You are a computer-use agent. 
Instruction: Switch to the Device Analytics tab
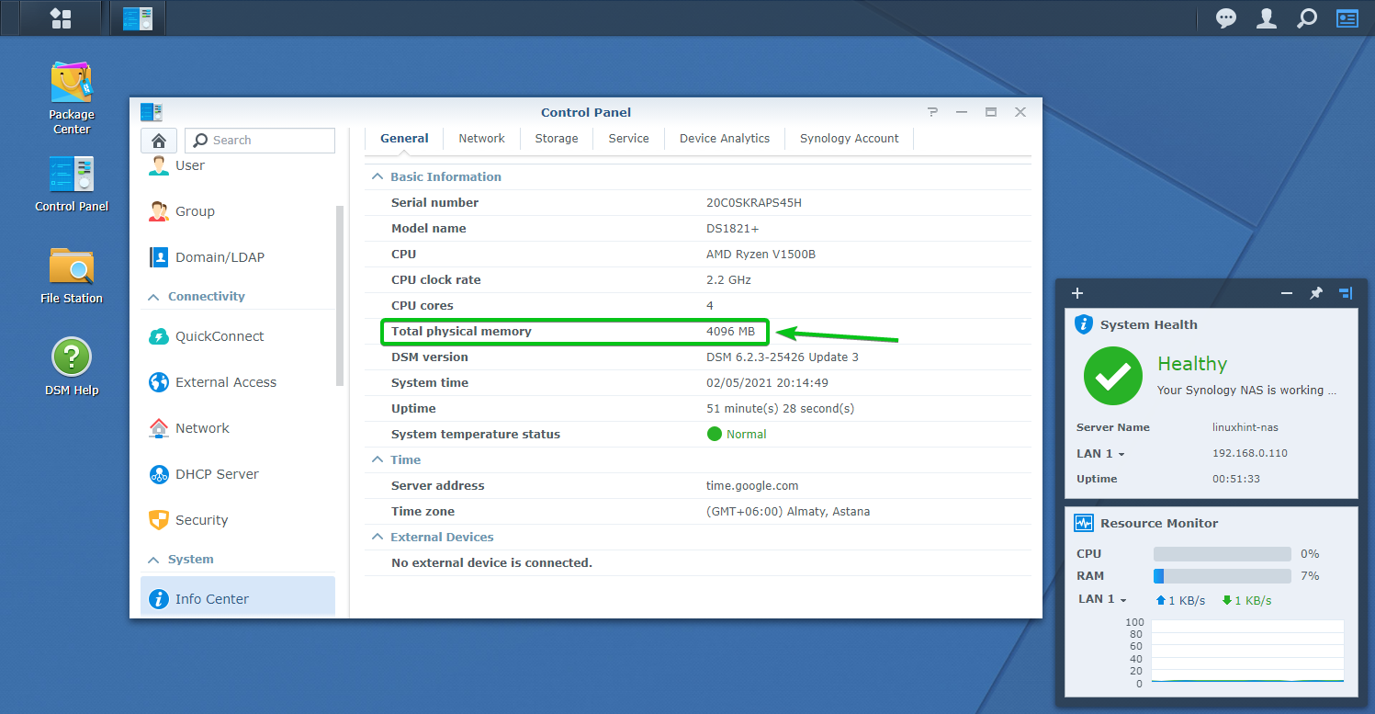(724, 139)
